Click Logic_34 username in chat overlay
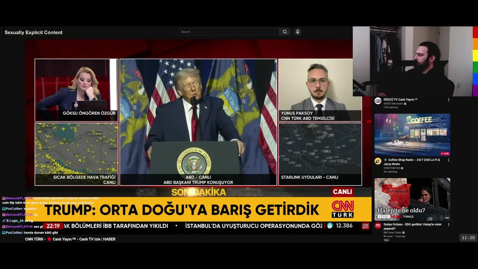This screenshot has width=478, height=269. (16, 220)
